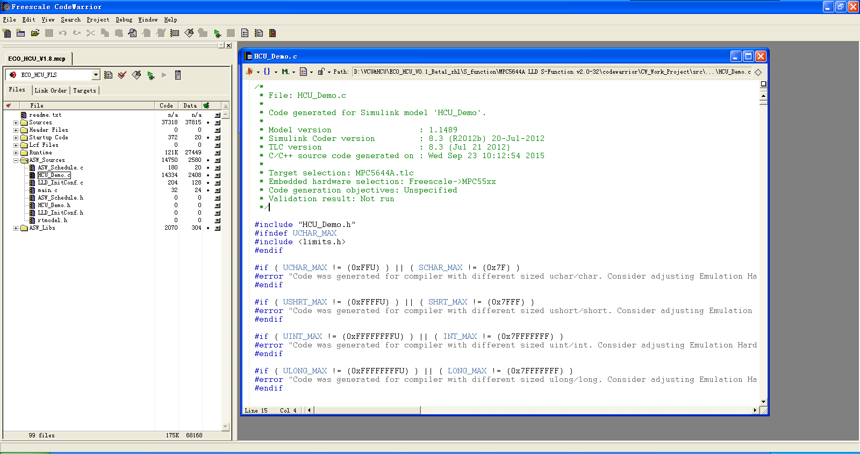Click the red checkmark Synchronize Modification Dates icon
This screenshot has width=860, height=454.
(x=122, y=75)
